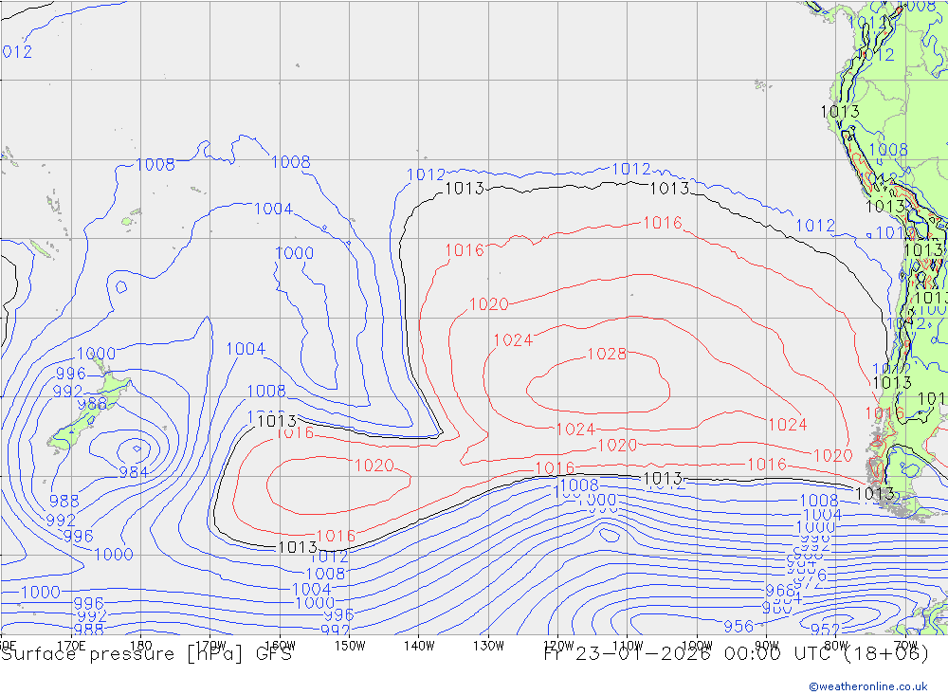Click the 1020 label inside the southwestern high
Screen dimensions: 948x695
coord(374,466)
